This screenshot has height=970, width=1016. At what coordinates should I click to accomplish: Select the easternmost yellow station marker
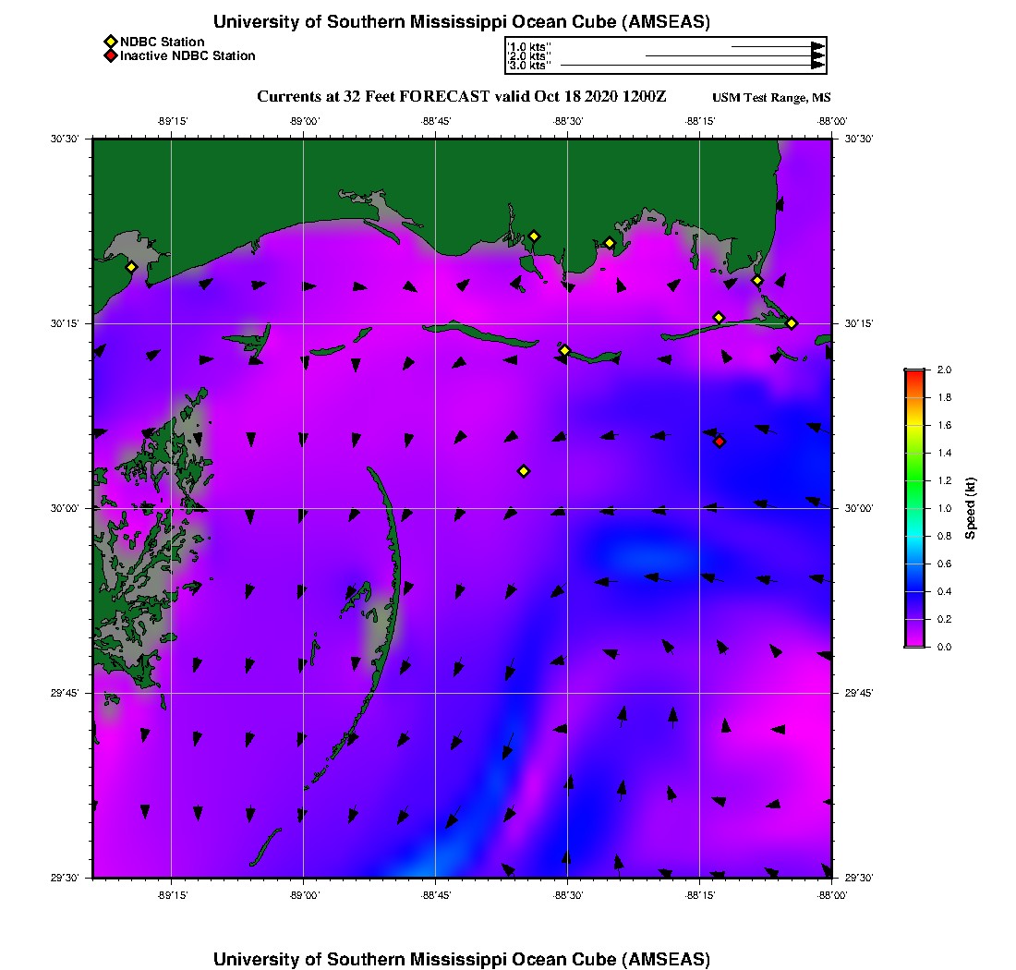pos(792,322)
